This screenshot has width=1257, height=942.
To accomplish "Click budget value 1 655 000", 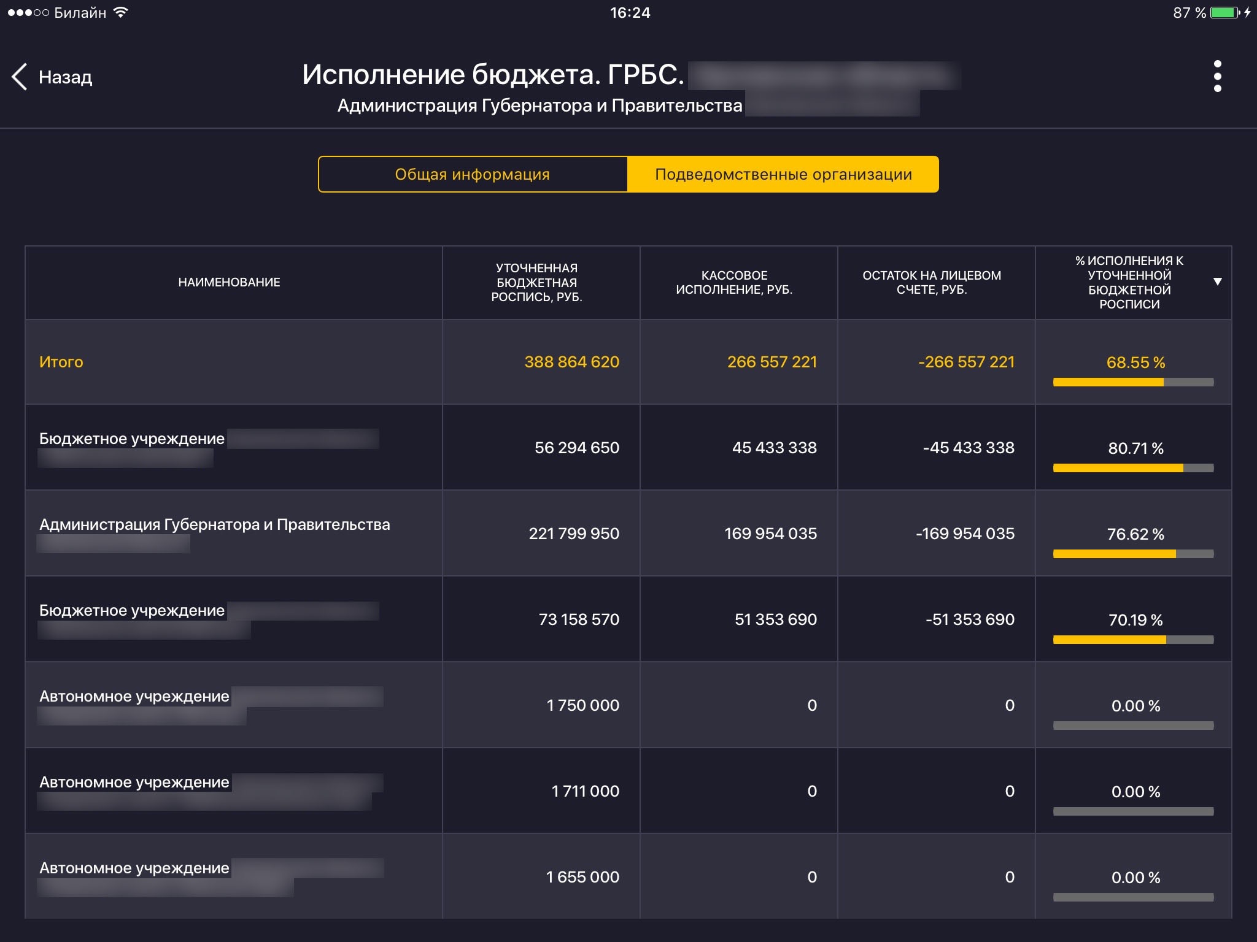I will pos(582,877).
